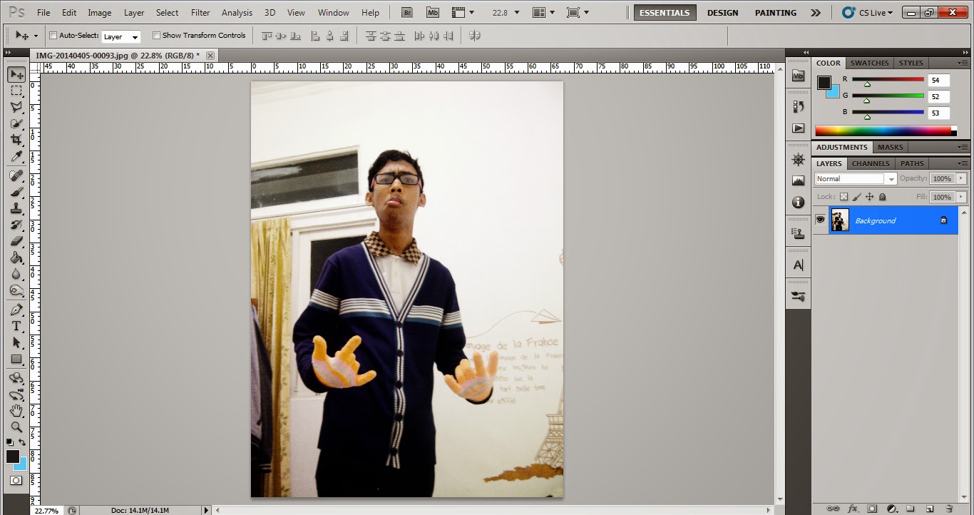
Task: Delete layer using the trash icon
Action: pyautogui.click(x=949, y=509)
